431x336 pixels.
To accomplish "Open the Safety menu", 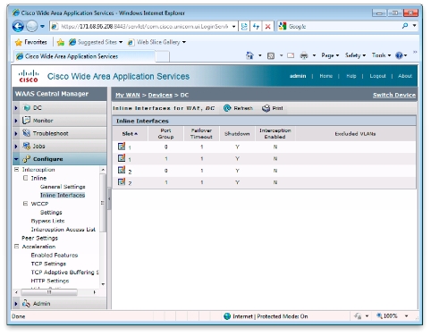I will (x=355, y=55).
